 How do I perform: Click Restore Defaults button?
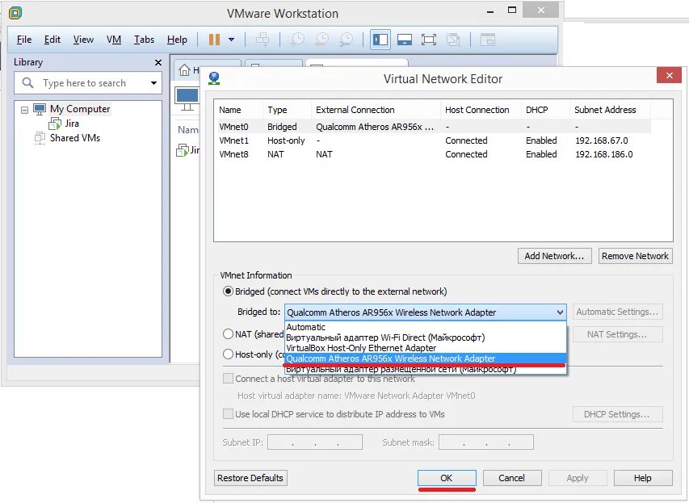coord(250,478)
